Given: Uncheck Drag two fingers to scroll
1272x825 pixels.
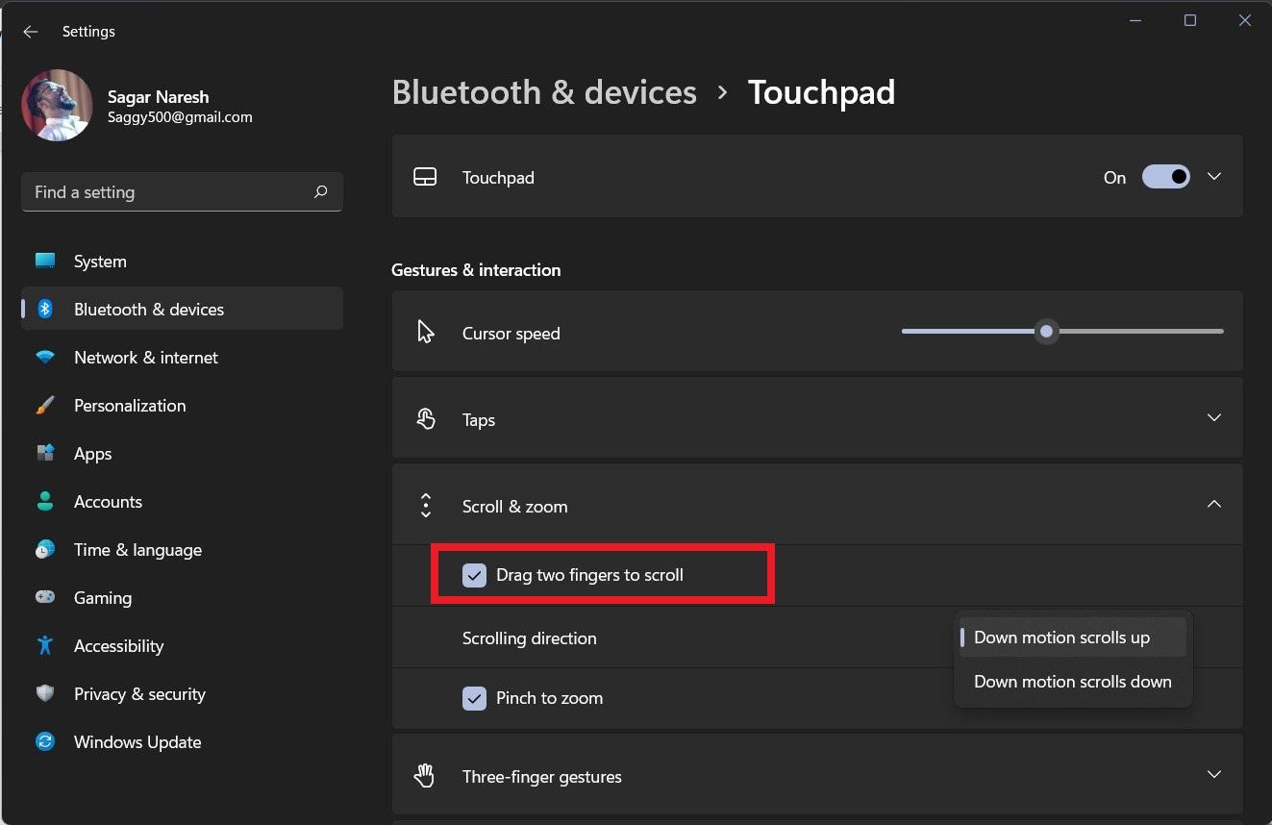Looking at the screenshot, I should [x=474, y=575].
